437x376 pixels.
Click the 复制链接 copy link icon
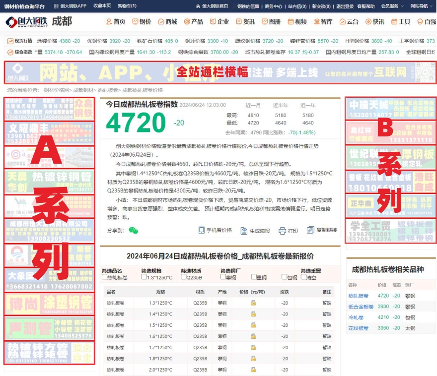pos(311,230)
